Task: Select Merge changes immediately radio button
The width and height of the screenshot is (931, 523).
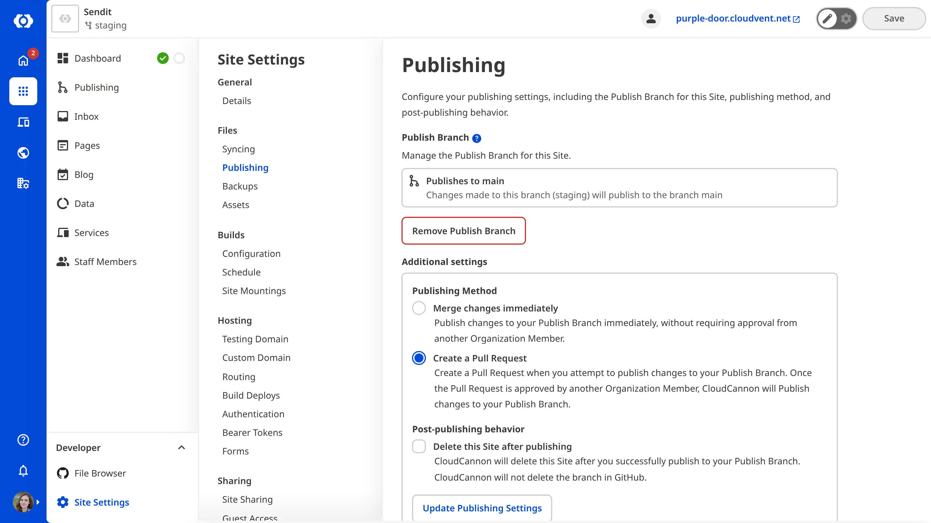Action: [x=419, y=308]
